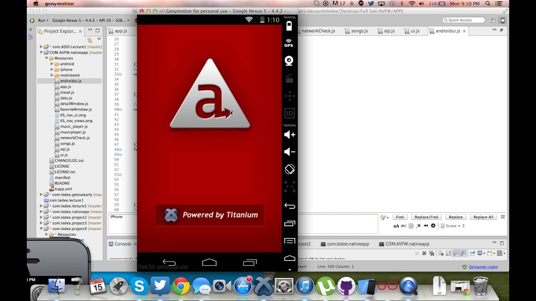Select favoriteWindow.js in Project Explorer
The image size is (536, 301).
[x=75, y=109]
